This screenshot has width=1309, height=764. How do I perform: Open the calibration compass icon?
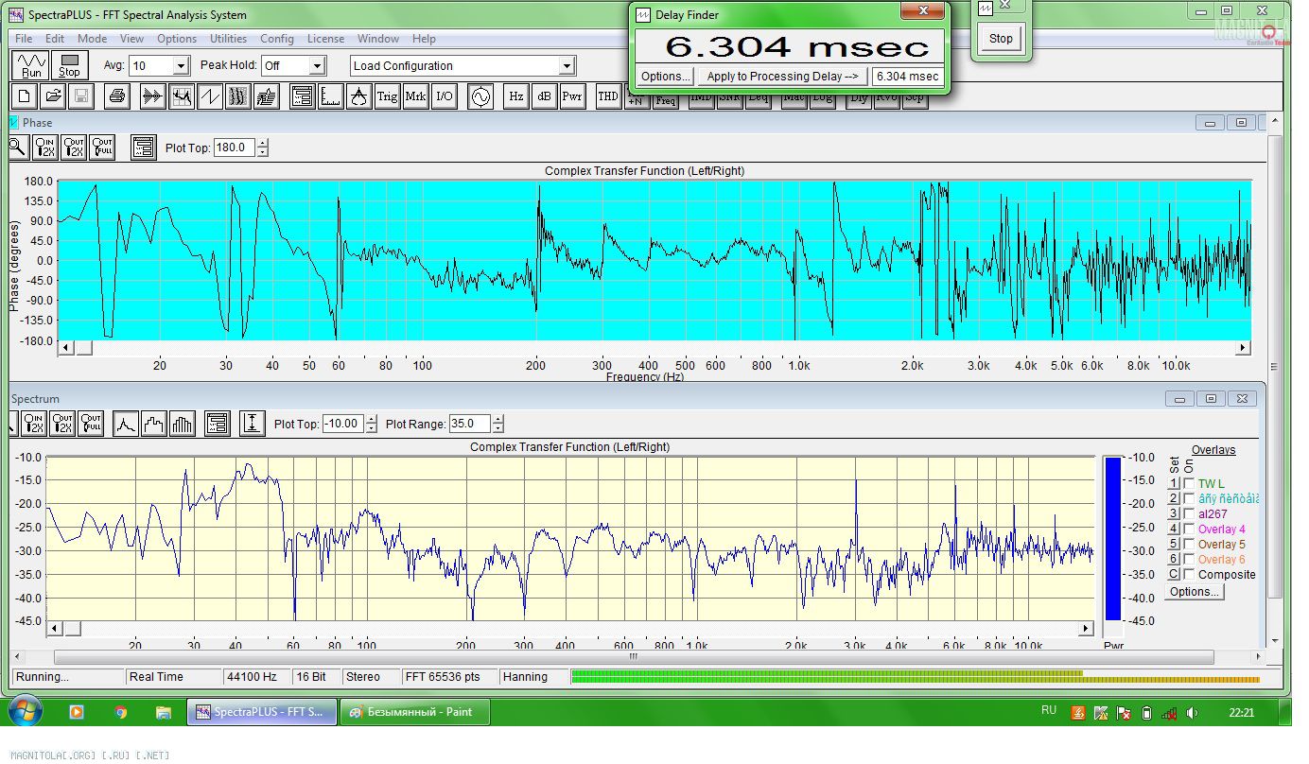358,95
